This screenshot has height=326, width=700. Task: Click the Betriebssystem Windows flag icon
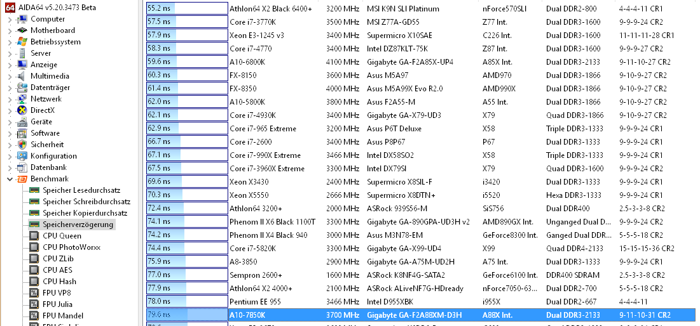22,42
